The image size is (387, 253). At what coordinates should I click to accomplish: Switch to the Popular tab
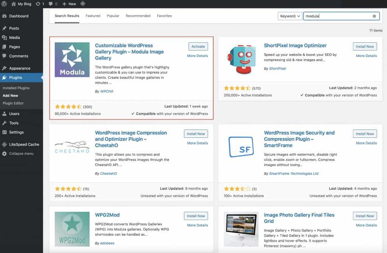tap(113, 16)
